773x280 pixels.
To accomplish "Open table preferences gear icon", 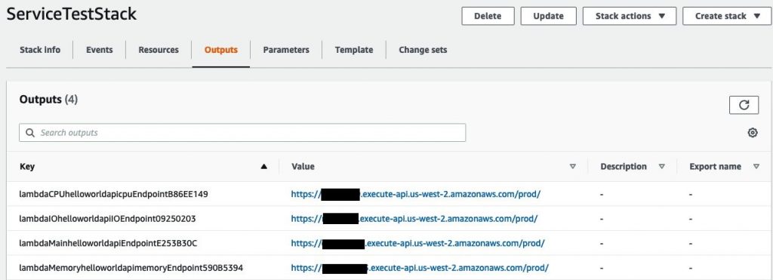I will (x=753, y=133).
